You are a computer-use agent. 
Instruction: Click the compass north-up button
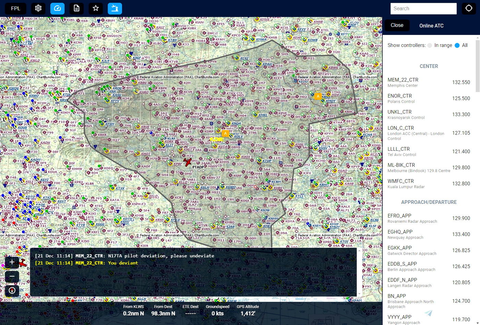click(12, 291)
